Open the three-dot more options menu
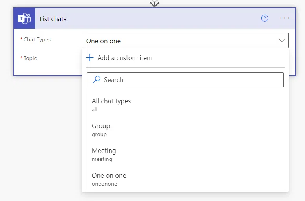The width and height of the screenshot is (305, 201). click(x=285, y=18)
